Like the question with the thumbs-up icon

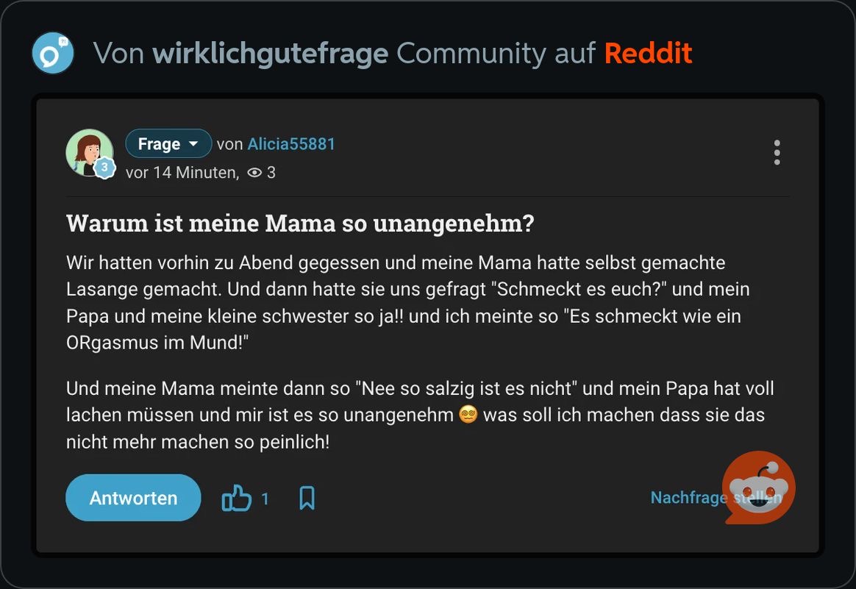(237, 499)
